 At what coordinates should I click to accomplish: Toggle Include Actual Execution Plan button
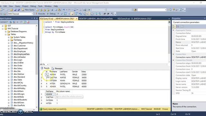click(x=76, y=14)
